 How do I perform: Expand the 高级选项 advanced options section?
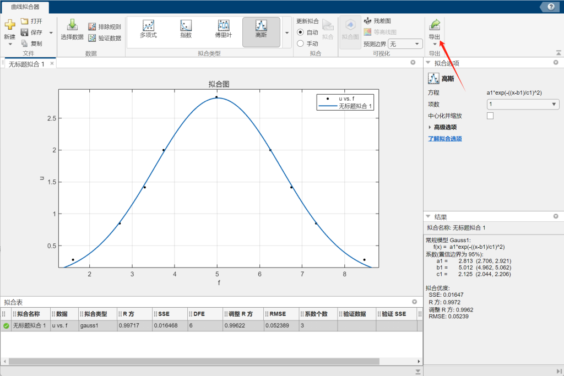[430, 127]
